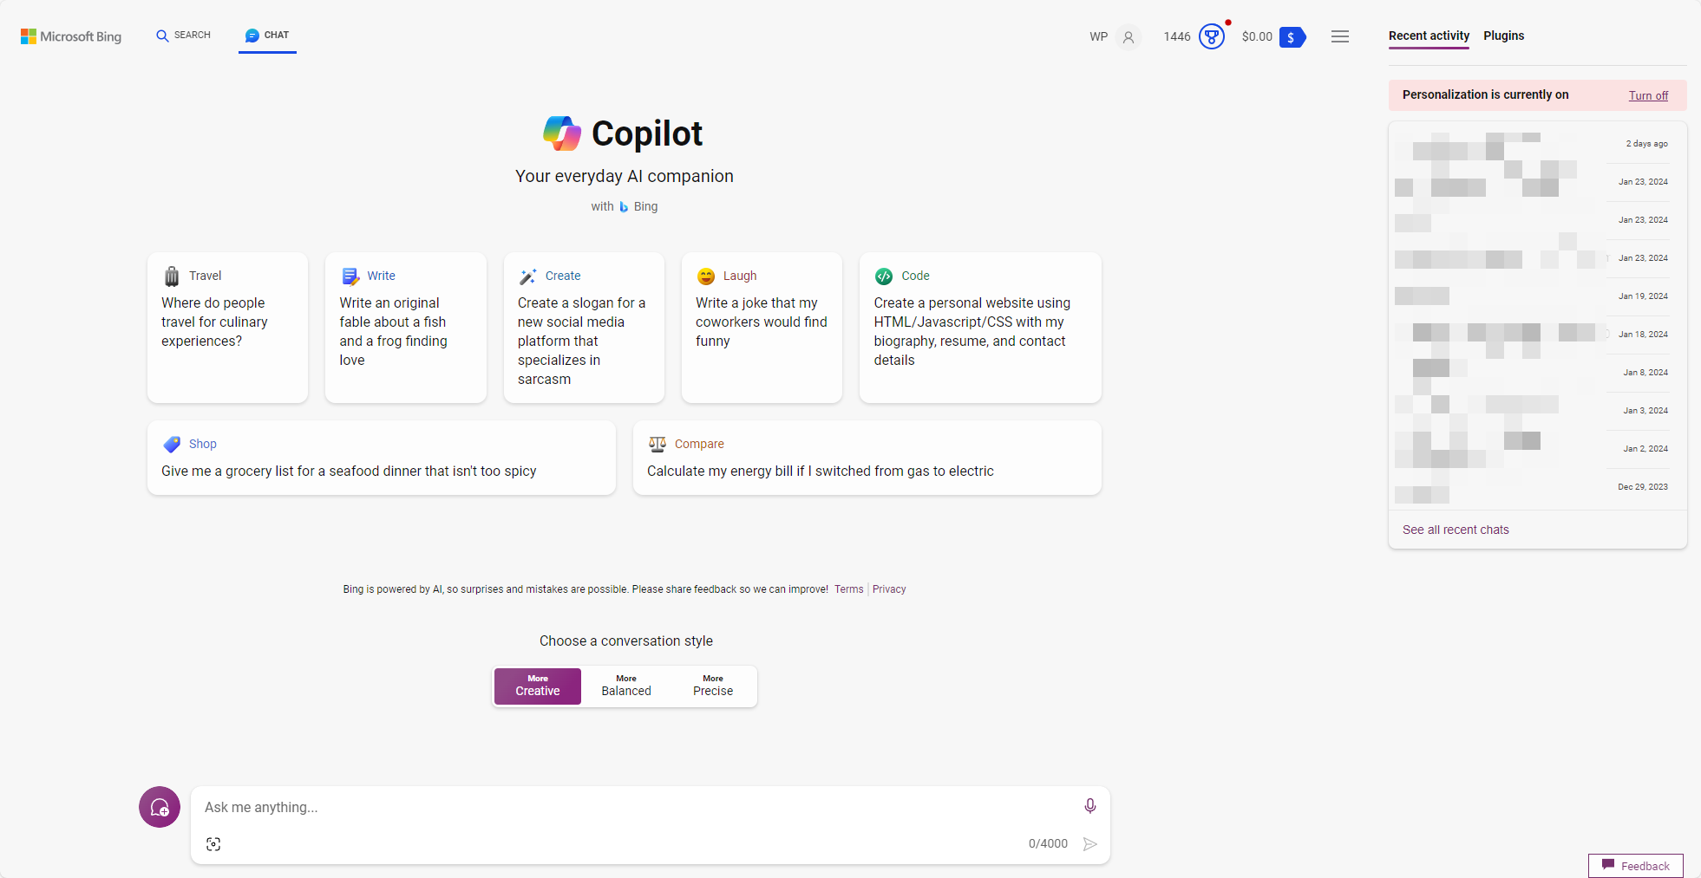Expand See all recent chats

point(1456,530)
